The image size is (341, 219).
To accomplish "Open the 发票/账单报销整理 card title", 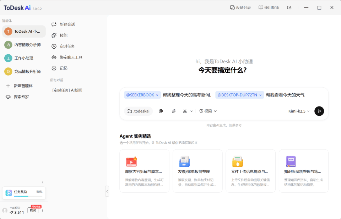I will [x=194, y=172].
